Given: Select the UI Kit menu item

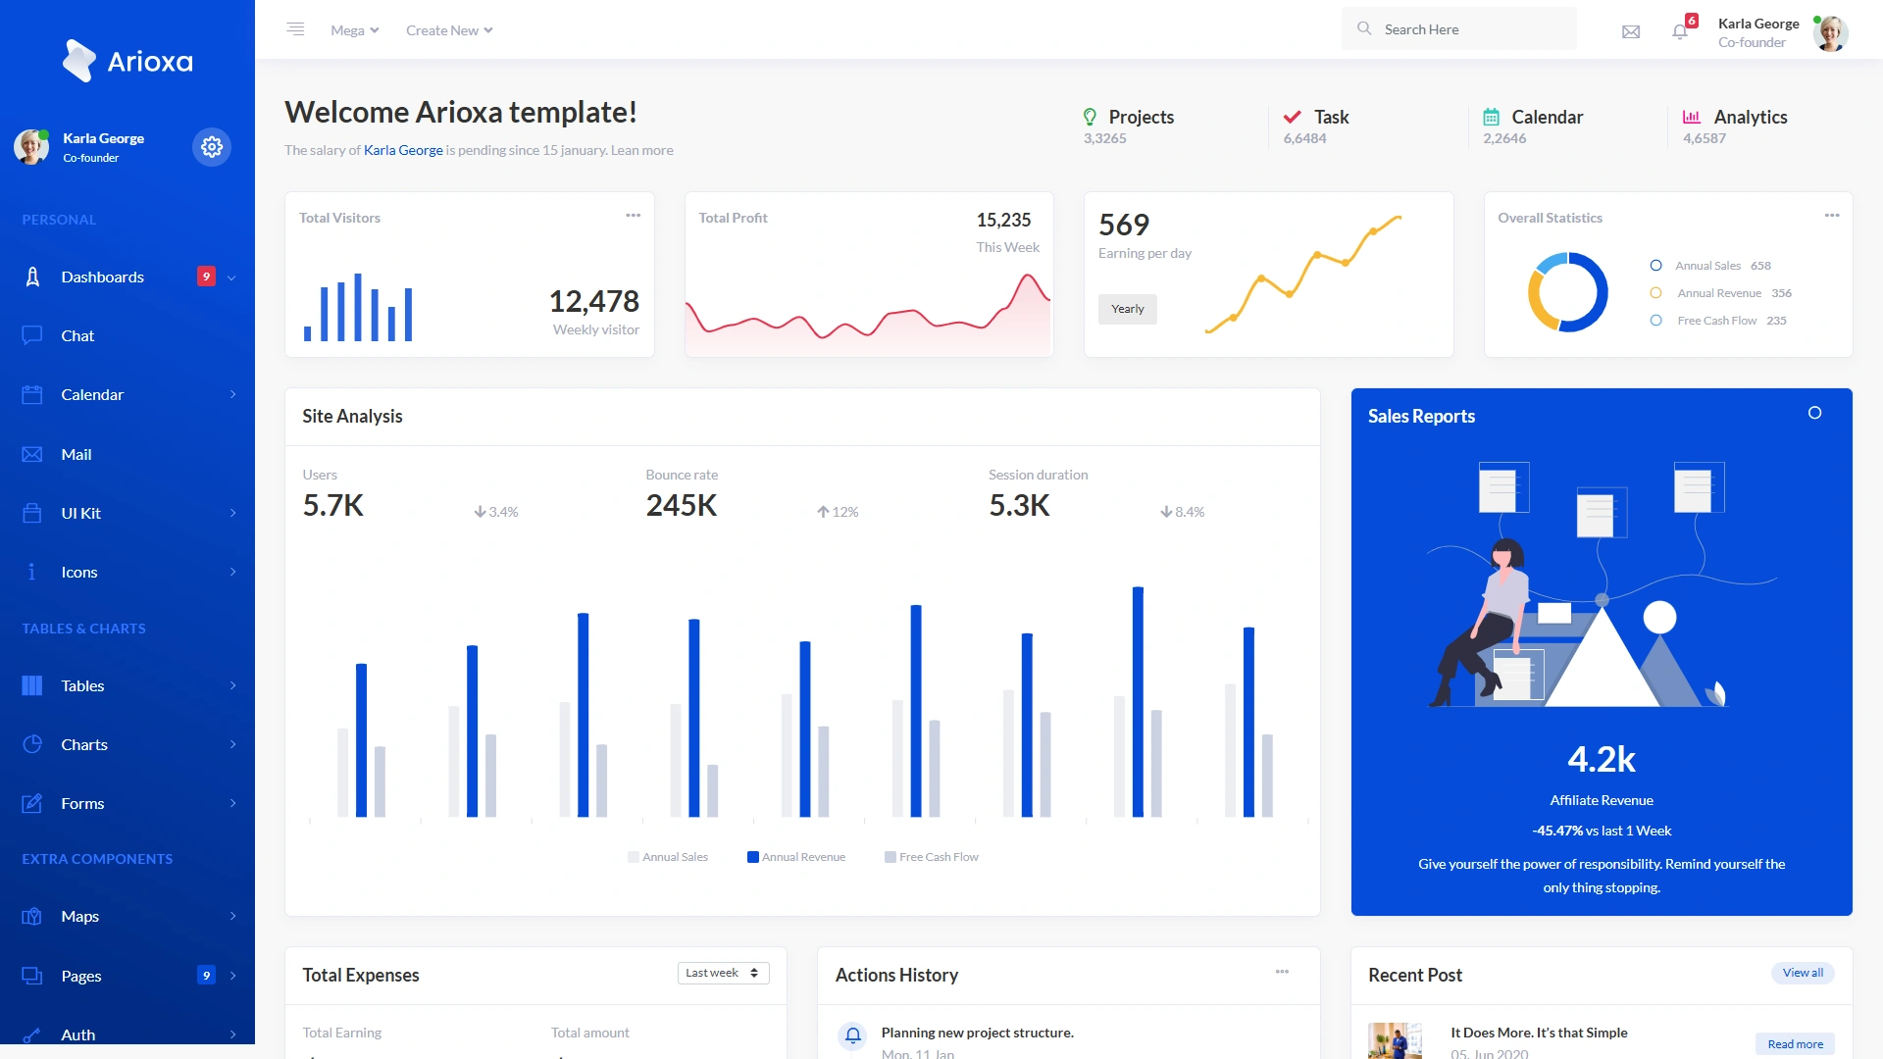Looking at the screenshot, I should (x=82, y=513).
